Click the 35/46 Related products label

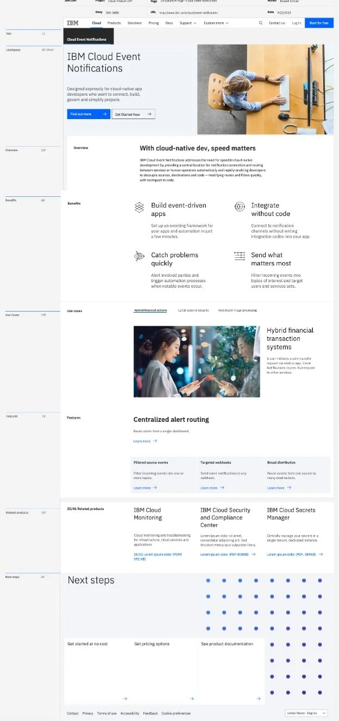click(x=85, y=509)
